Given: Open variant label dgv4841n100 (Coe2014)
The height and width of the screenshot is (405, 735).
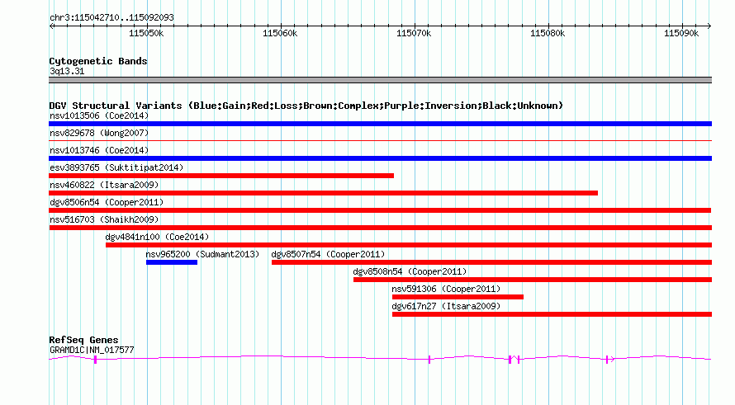Looking at the screenshot, I should pyautogui.click(x=157, y=237).
